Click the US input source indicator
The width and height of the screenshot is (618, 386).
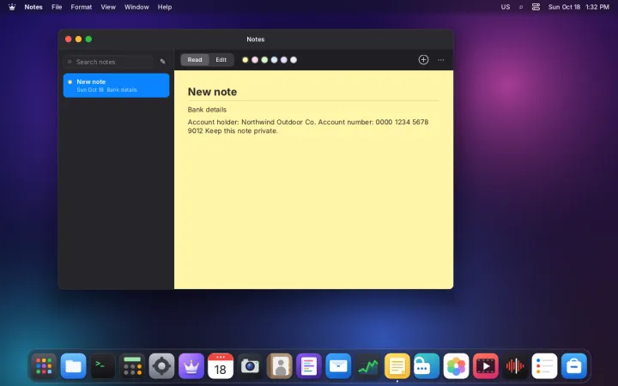pos(506,7)
